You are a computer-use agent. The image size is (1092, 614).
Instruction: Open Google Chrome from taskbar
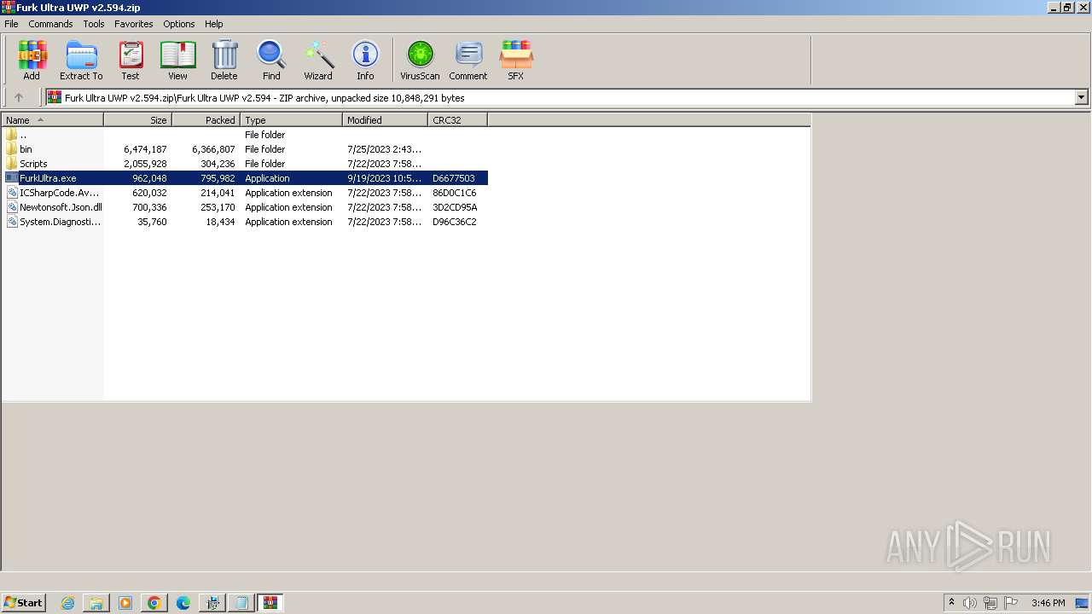pyautogui.click(x=154, y=603)
